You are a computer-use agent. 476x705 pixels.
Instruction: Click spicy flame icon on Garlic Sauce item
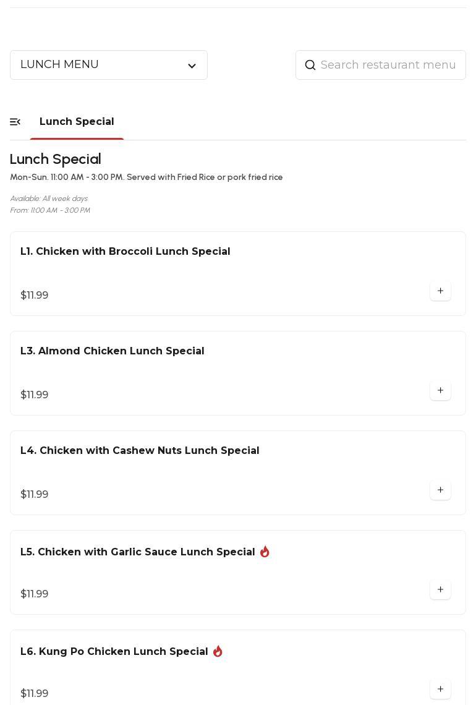coord(265,552)
